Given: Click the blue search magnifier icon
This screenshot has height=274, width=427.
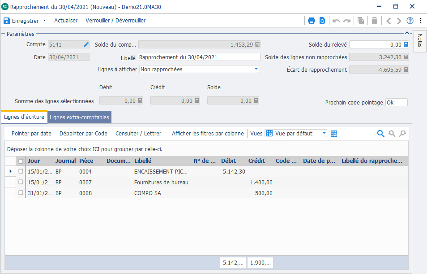Looking at the screenshot, I should point(381,134).
